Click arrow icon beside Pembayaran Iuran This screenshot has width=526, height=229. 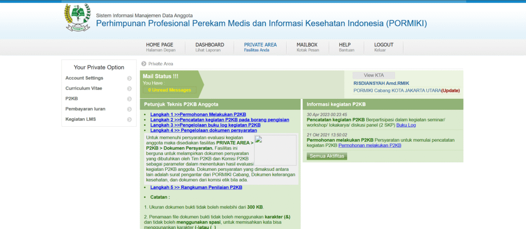(129, 109)
